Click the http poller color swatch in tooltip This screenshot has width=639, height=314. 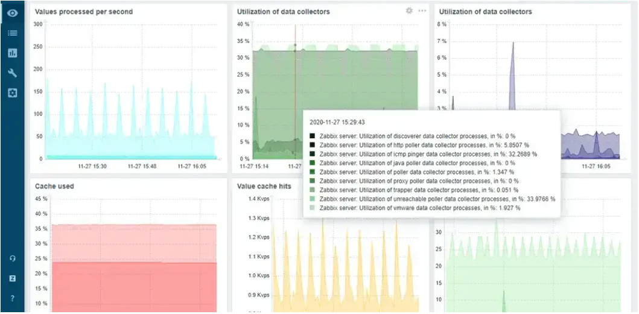pos(312,145)
